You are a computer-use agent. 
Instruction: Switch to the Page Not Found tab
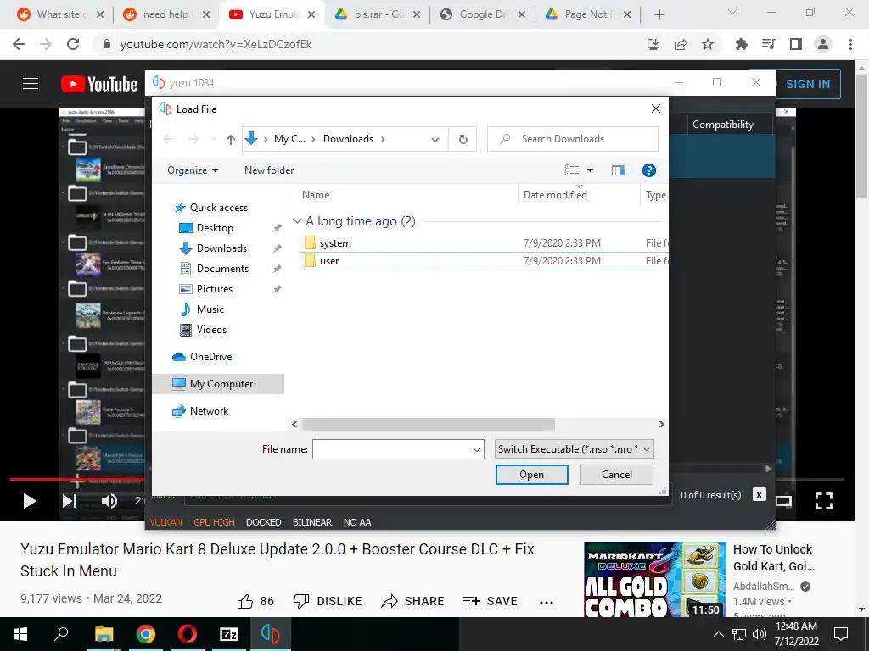(587, 15)
